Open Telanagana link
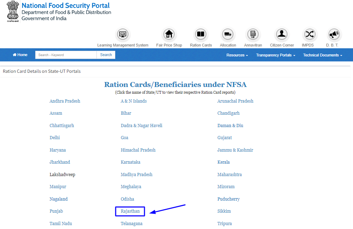Screen dimensions: 353x229 [131, 223]
